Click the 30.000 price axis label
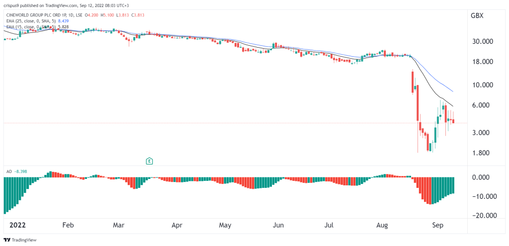509x246 pixels. click(x=482, y=41)
